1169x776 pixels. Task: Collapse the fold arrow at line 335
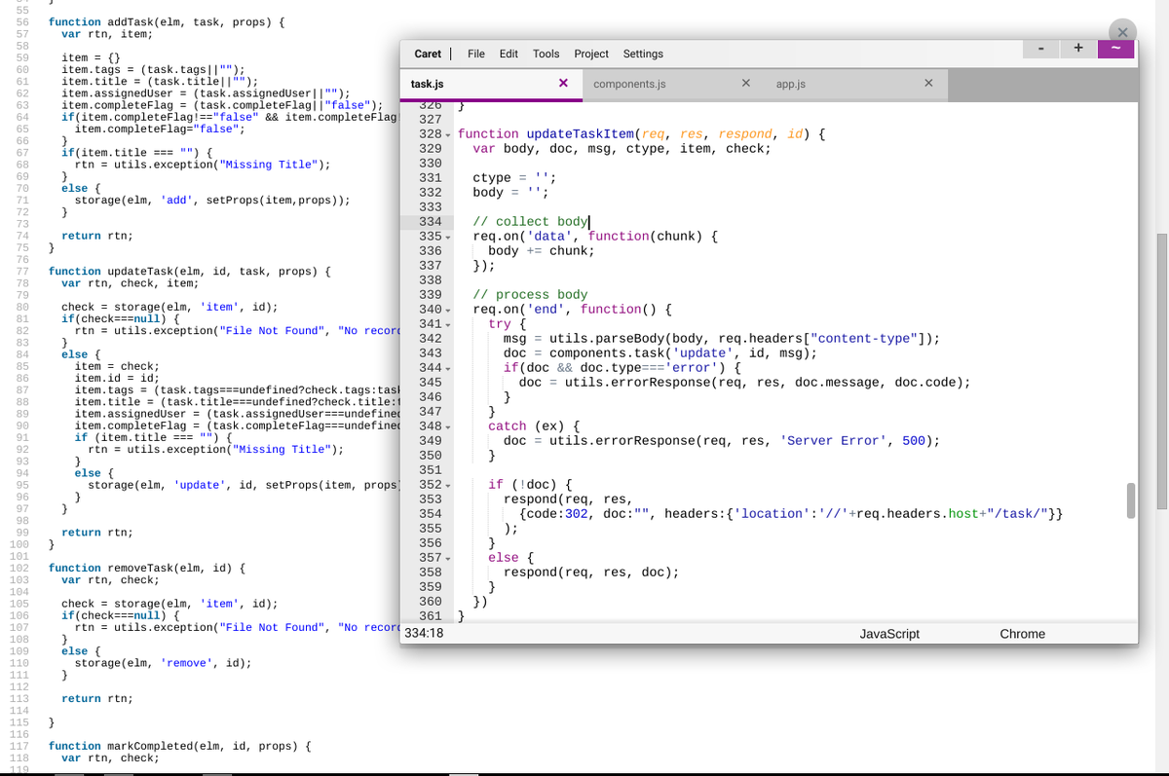pyautogui.click(x=448, y=237)
